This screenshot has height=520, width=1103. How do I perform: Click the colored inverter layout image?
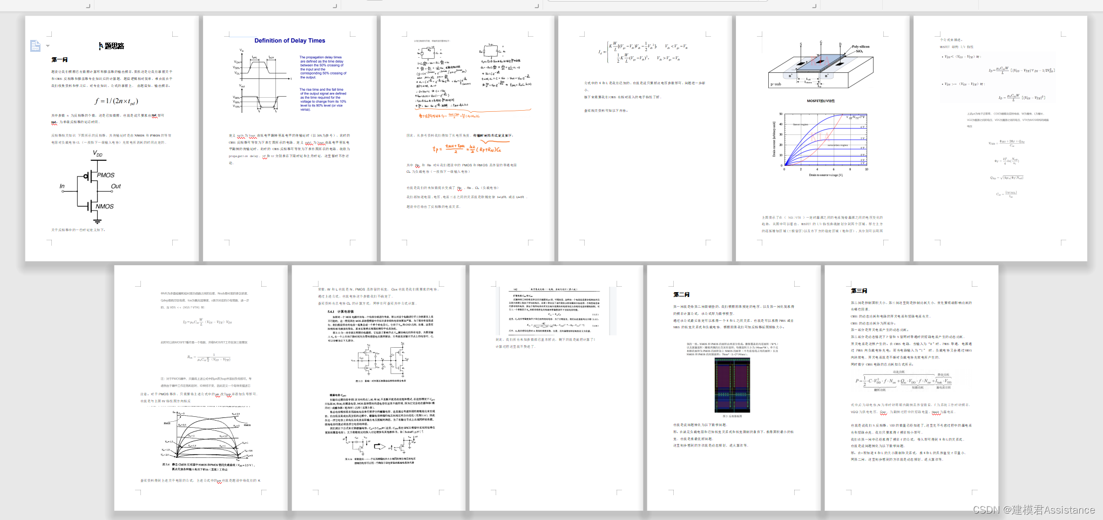point(732,384)
